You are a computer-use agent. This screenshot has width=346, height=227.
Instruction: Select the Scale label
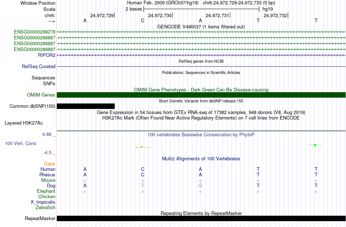pos(49,9)
